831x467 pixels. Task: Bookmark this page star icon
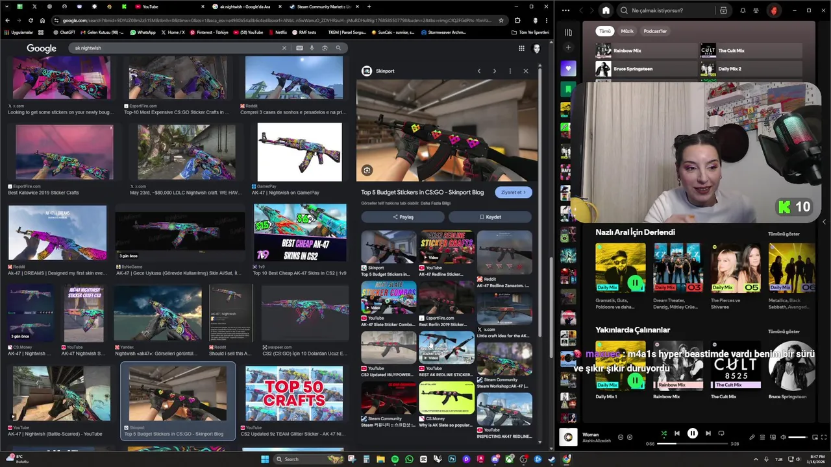click(501, 20)
